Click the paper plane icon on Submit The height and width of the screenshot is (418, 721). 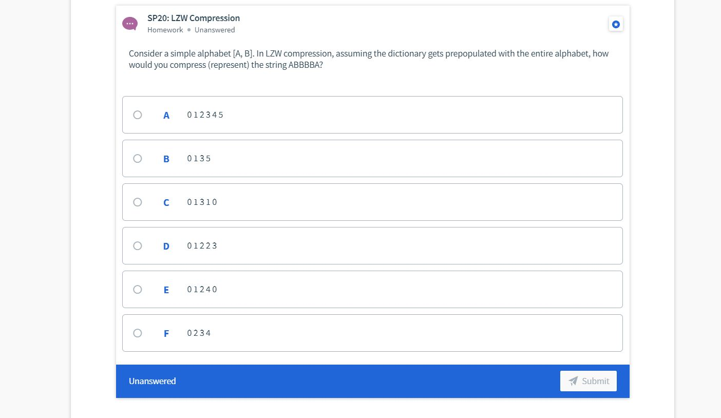pyautogui.click(x=574, y=381)
